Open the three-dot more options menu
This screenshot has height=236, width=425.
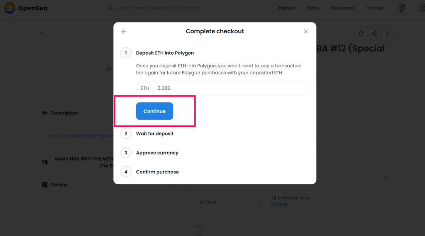[x=388, y=34]
